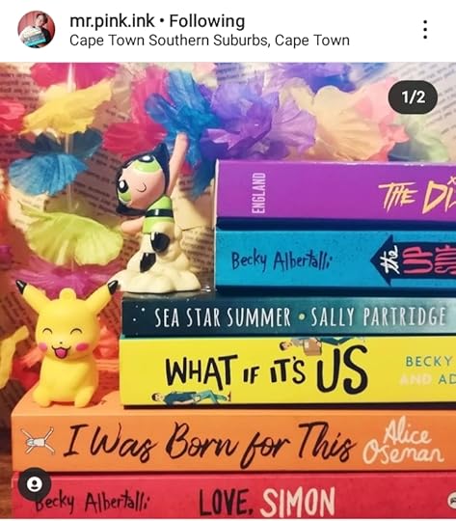This screenshot has width=456, height=521.
Task: Show tagged people via the person icon
Action: 34,484
